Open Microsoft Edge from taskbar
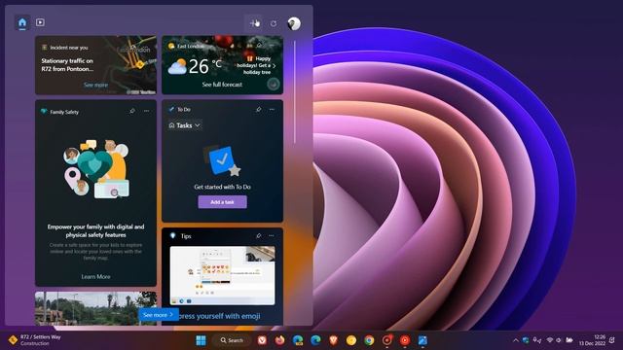Viewport: 623px width, 350px height. click(315, 340)
